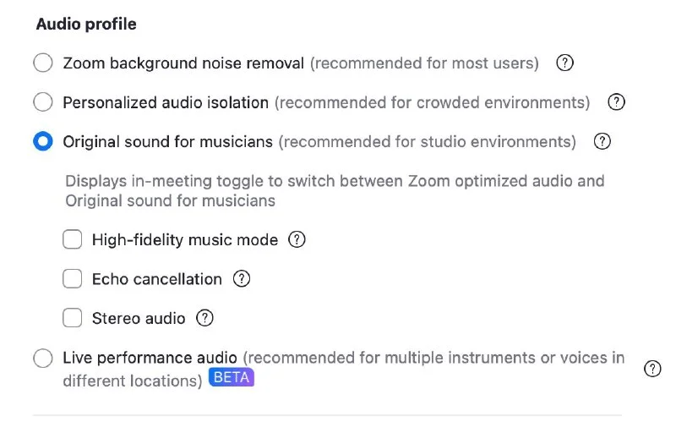Open help for Zoom background noise removal

click(x=565, y=63)
